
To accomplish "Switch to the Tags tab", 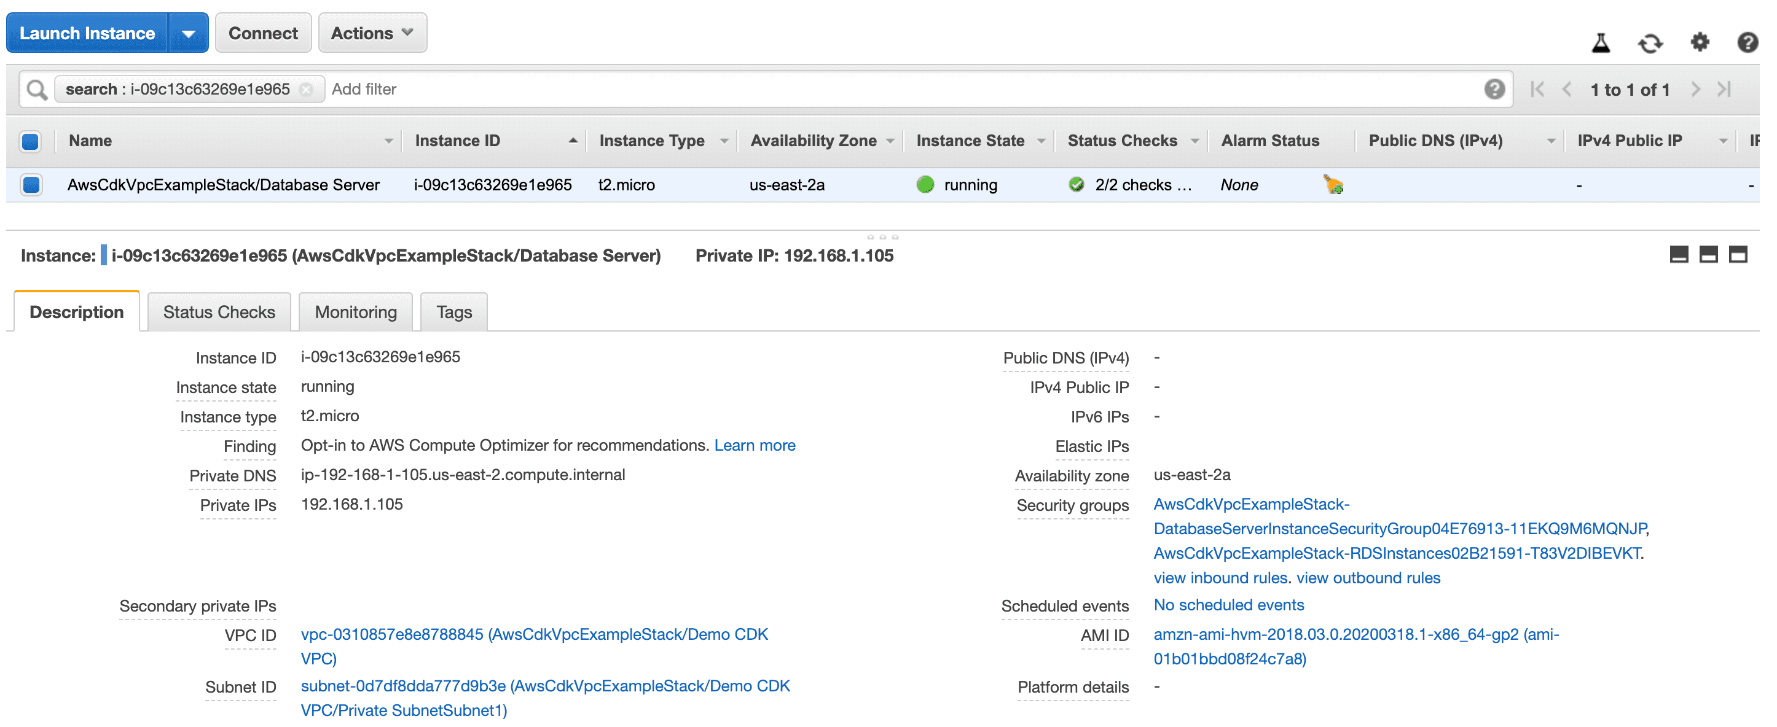I will pos(454,312).
